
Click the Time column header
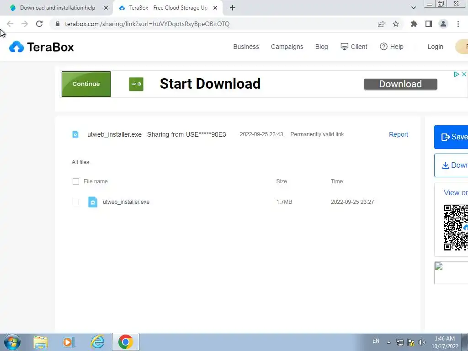tap(337, 181)
